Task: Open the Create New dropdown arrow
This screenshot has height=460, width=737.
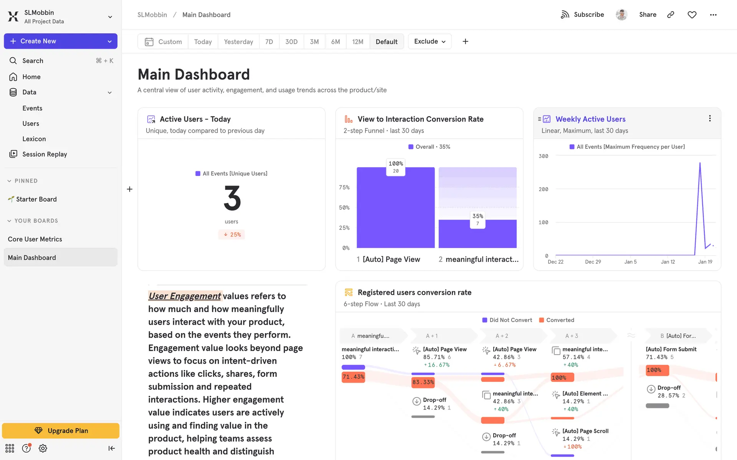Action: (x=109, y=41)
